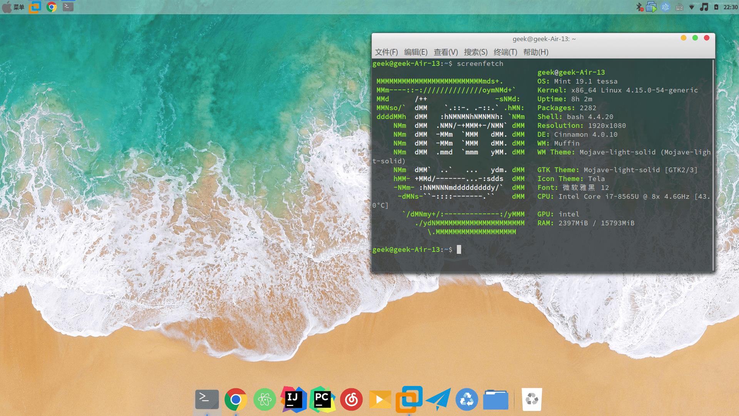Click the 22:30 clock in the panel
The image size is (739, 416).
click(731, 7)
